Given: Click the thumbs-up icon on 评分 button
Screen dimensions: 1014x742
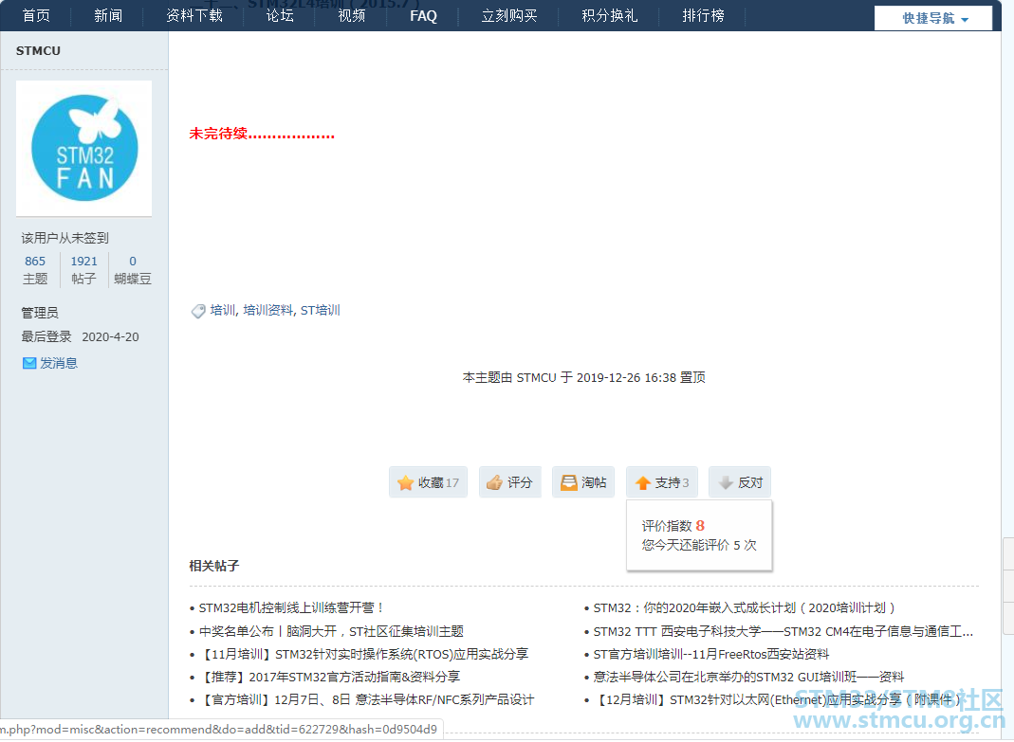Looking at the screenshot, I should tap(495, 482).
